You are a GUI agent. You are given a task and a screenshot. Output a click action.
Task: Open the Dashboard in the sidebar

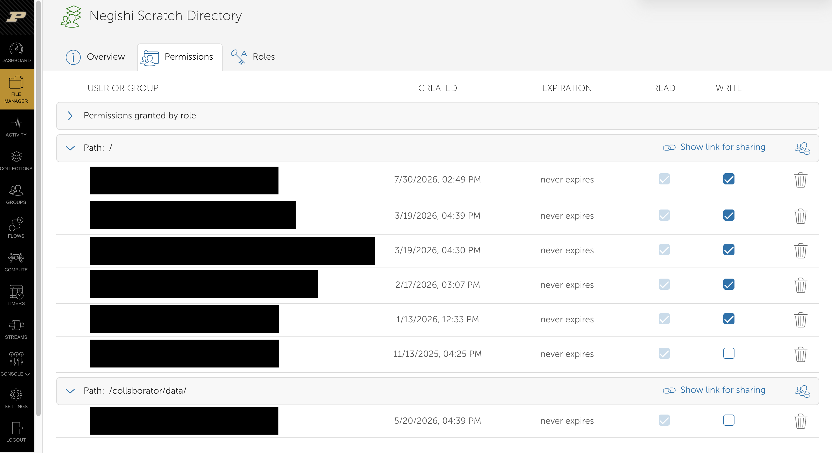[16, 52]
